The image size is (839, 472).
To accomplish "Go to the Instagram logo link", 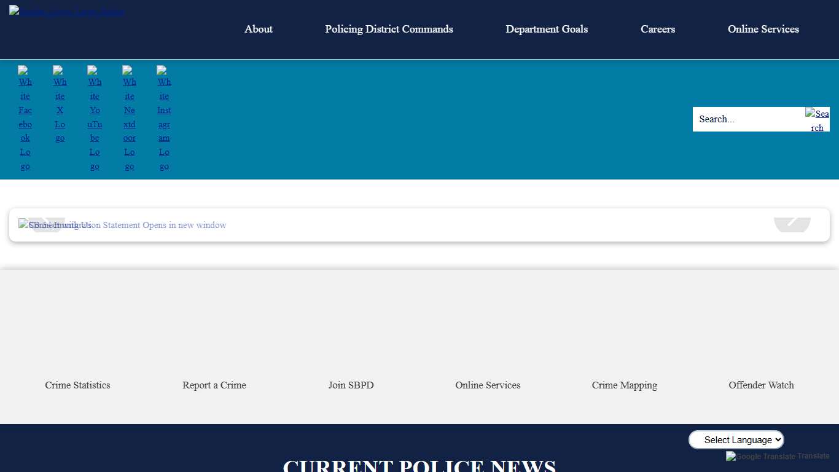I will tap(164, 118).
